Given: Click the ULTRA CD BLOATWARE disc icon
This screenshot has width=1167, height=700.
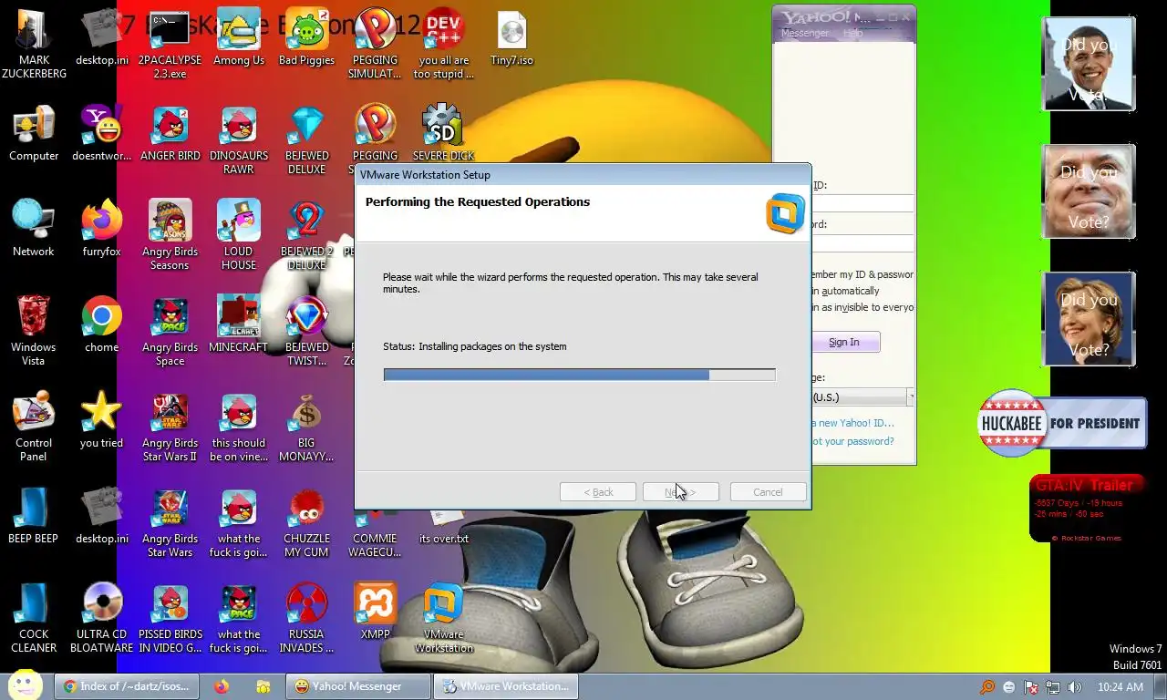Looking at the screenshot, I should click(x=101, y=618).
